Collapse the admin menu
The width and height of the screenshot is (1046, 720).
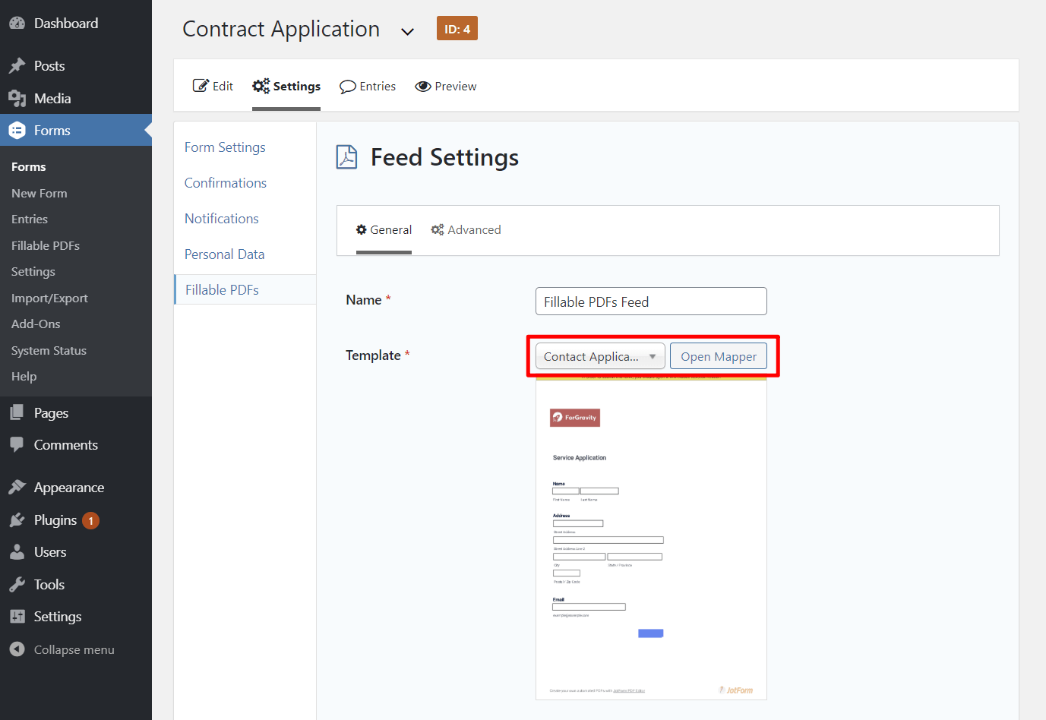click(x=17, y=649)
